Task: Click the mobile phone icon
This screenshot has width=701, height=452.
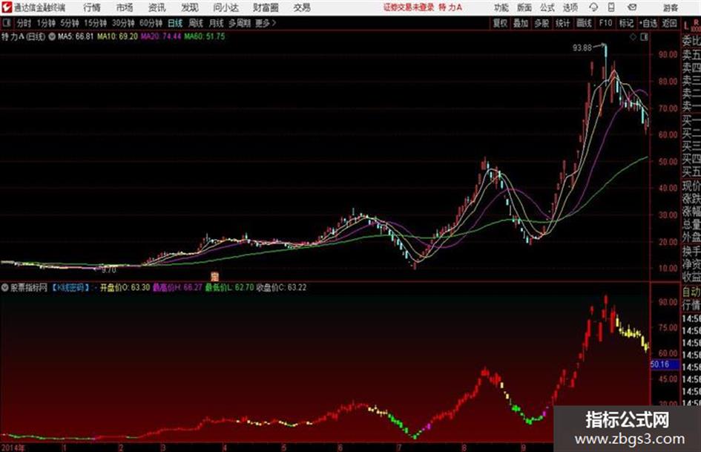Action: (x=611, y=7)
